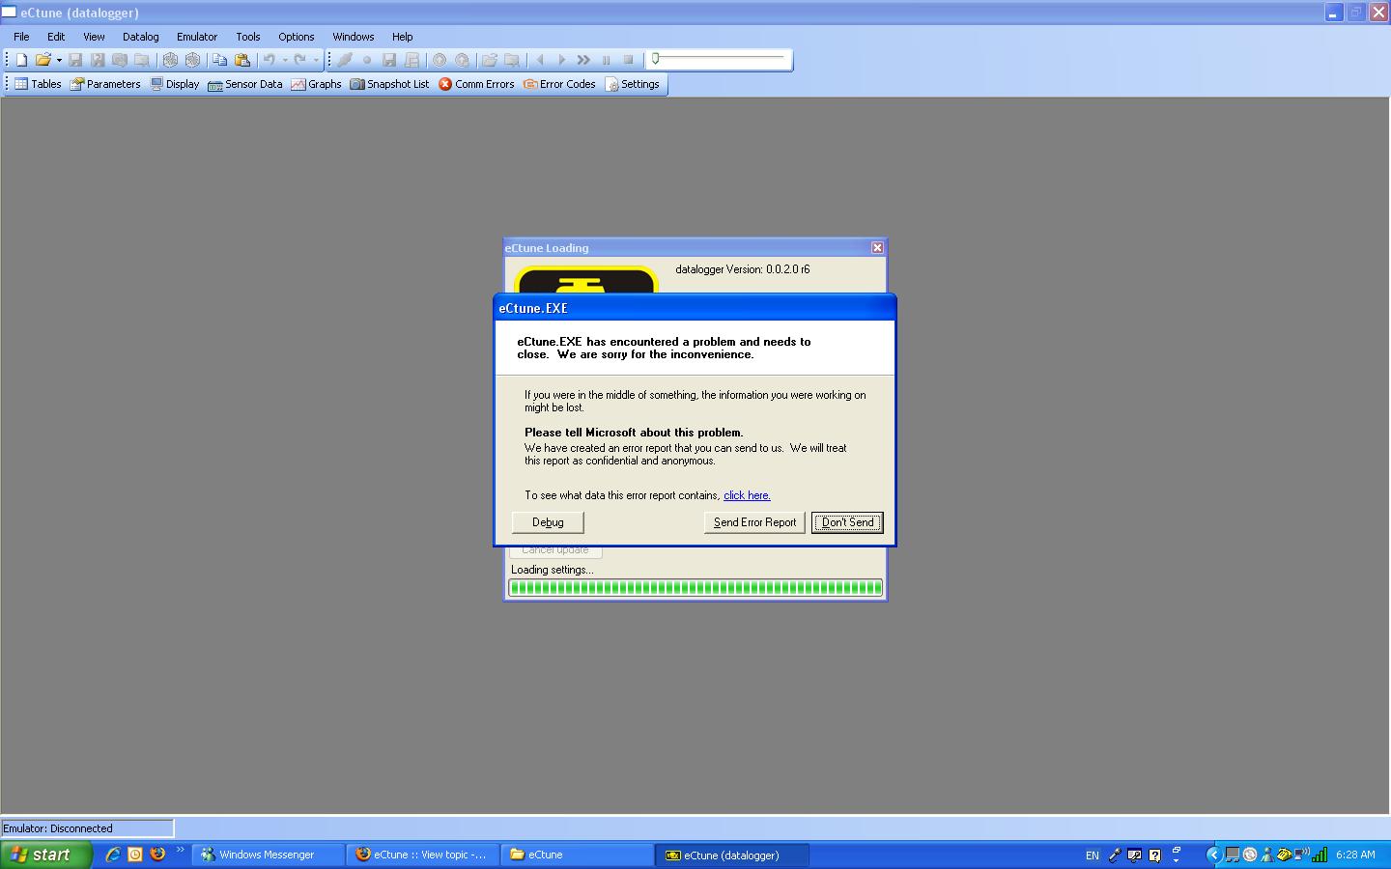The width and height of the screenshot is (1391, 869).
Task: Click the 6:28 AM system clock
Action: point(1355,855)
